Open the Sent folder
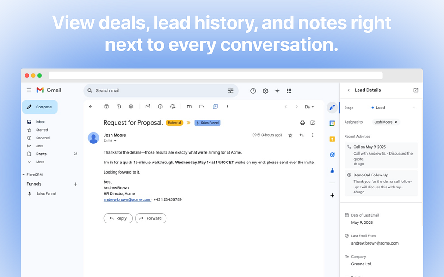Screen dimensions: 444x277 (x=40, y=146)
